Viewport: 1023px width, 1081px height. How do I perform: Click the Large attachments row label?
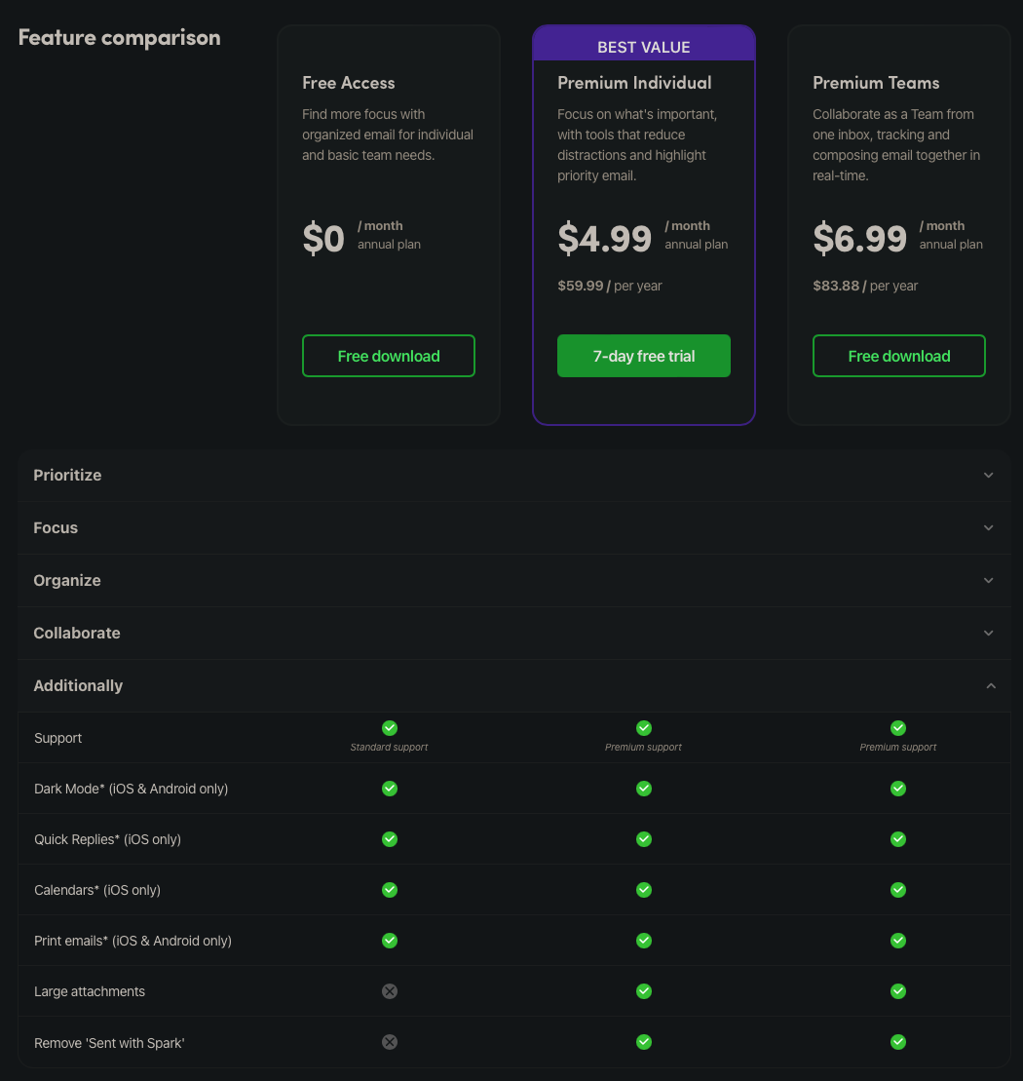(x=90, y=991)
